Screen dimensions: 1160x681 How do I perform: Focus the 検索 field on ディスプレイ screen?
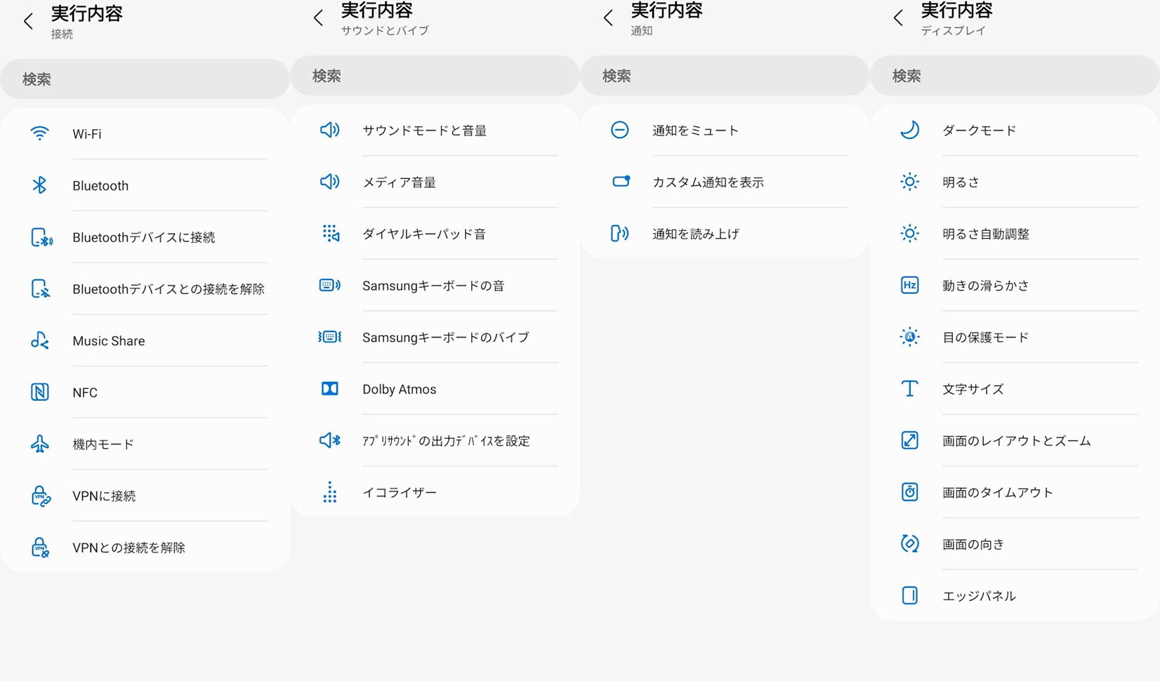click(x=1015, y=76)
